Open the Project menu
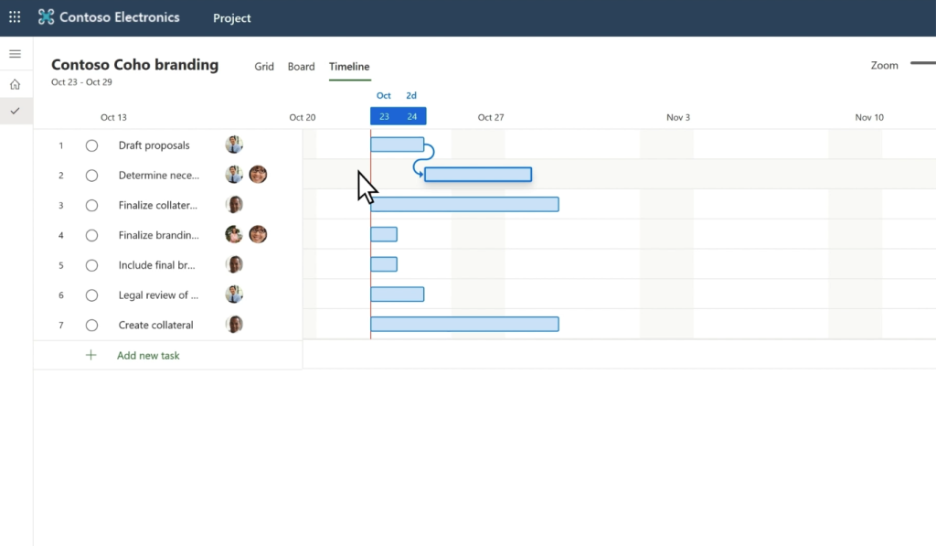 [231, 17]
